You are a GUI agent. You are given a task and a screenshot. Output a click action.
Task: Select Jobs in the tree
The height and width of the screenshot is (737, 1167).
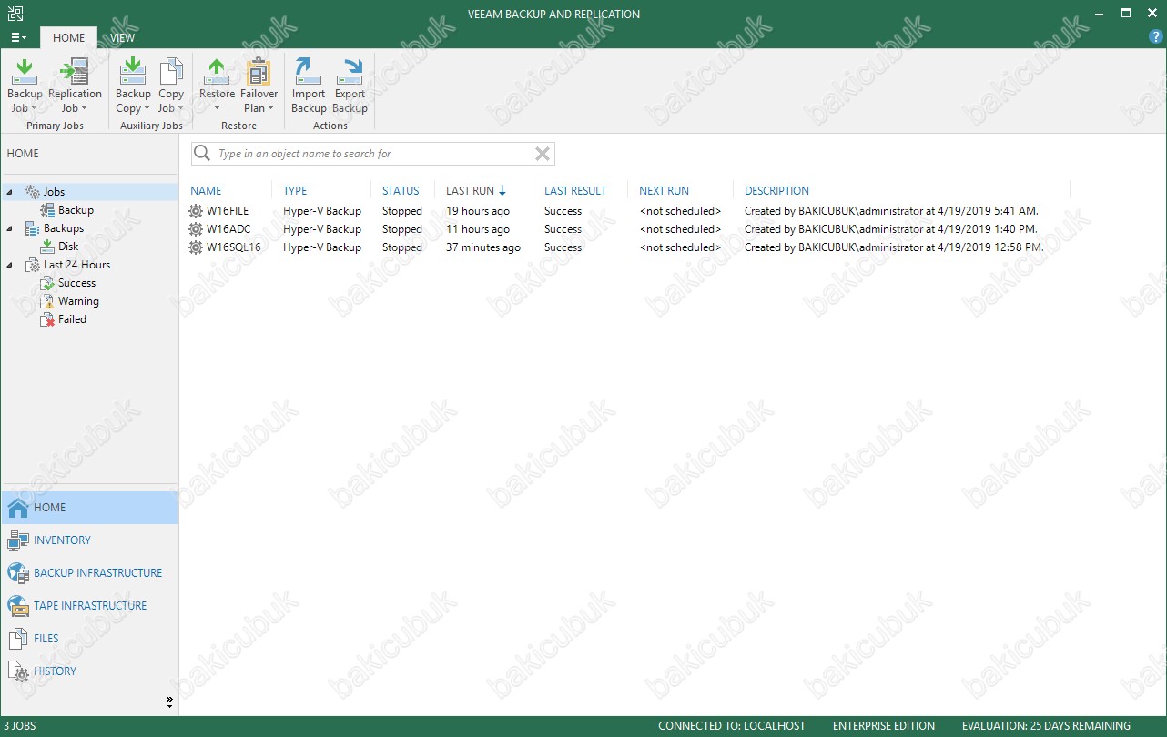pyautogui.click(x=54, y=192)
